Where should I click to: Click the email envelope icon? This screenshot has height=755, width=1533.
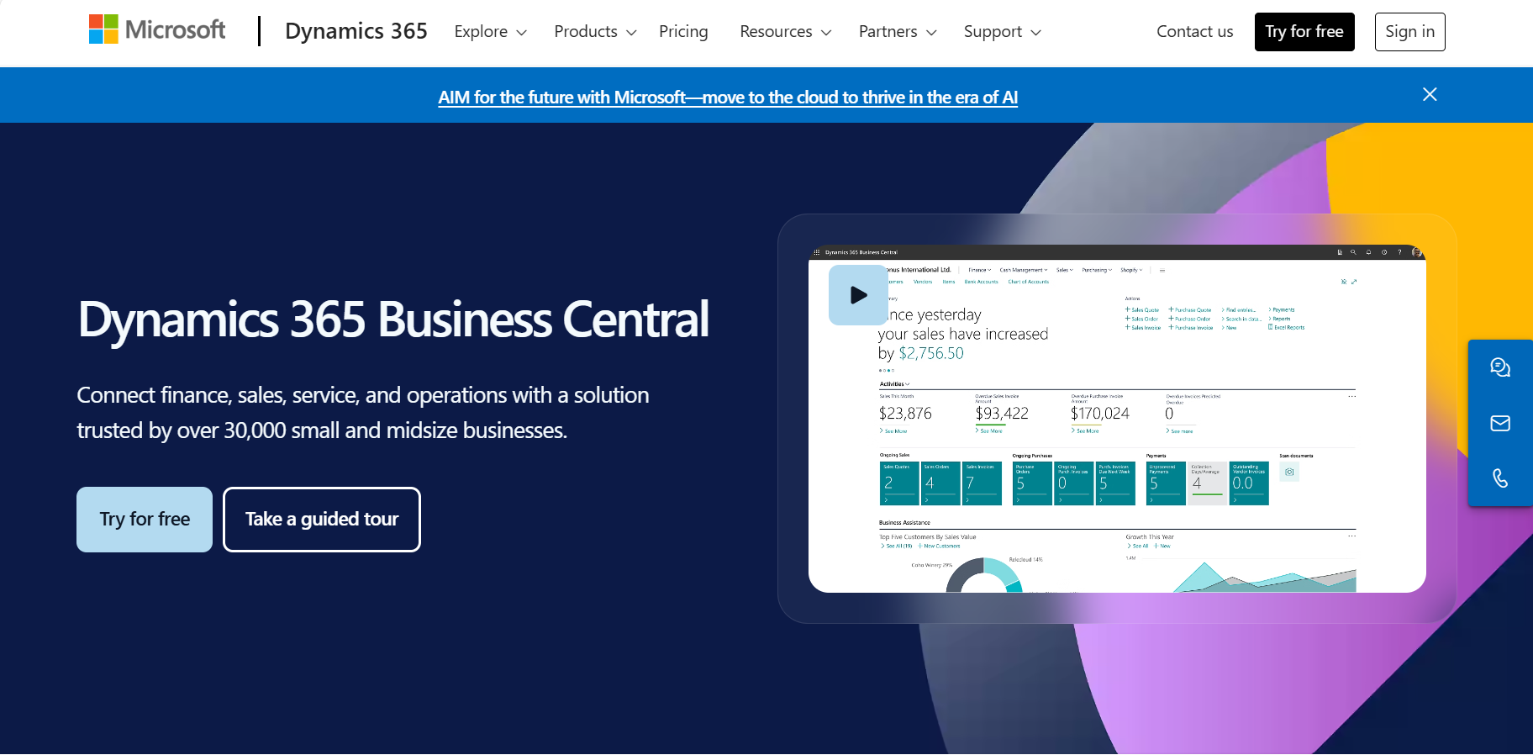(x=1500, y=423)
